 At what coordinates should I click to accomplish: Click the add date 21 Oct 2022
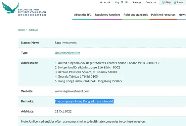pyautogui.click(x=63, y=112)
